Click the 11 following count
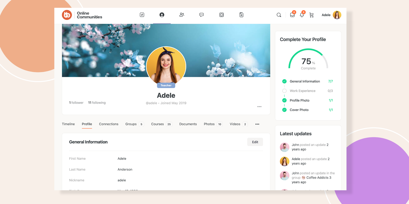Screen dimensions: 409x204 [x=97, y=103]
